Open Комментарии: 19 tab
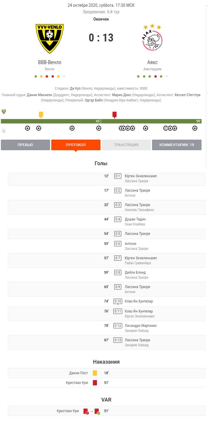The width and height of the screenshot is (208, 433). [177, 145]
